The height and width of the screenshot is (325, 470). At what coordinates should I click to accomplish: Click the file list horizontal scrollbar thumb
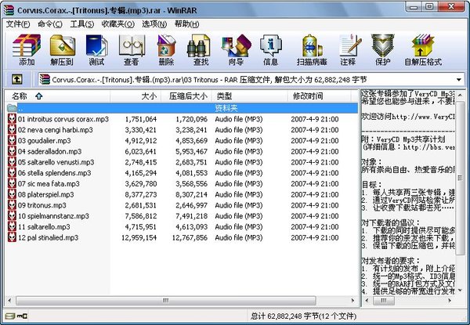click(x=166, y=301)
